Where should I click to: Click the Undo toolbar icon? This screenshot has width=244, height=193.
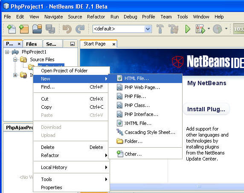[67, 29]
